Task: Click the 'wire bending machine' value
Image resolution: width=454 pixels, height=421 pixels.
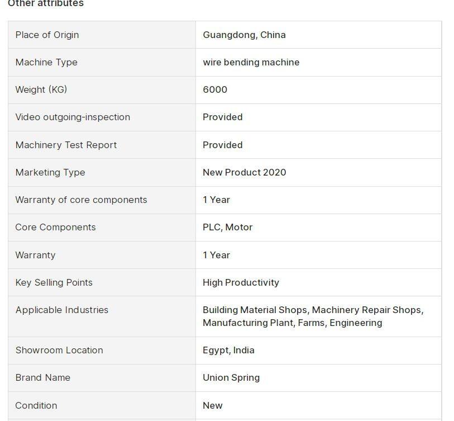Action: (251, 62)
